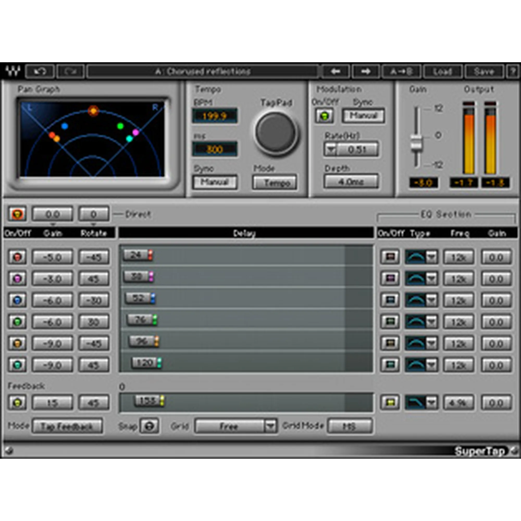Open the first tap EQ Type dropdown
Image resolution: width=521 pixels, height=521 pixels.
point(431,257)
